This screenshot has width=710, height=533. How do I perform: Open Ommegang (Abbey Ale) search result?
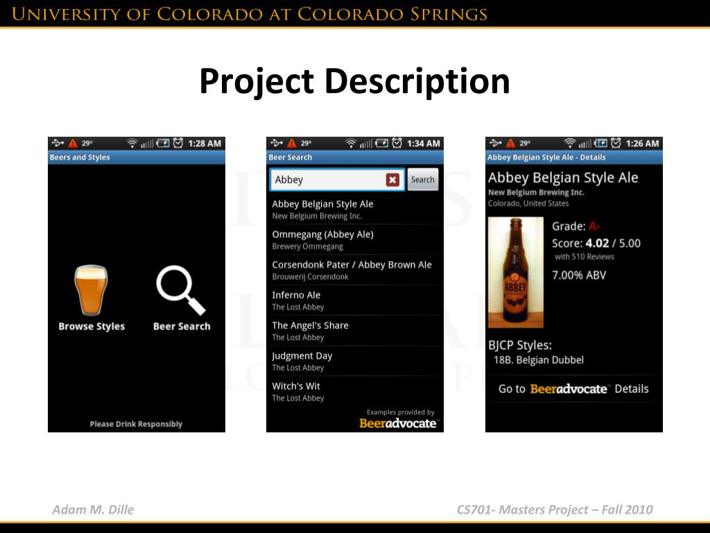(354, 239)
